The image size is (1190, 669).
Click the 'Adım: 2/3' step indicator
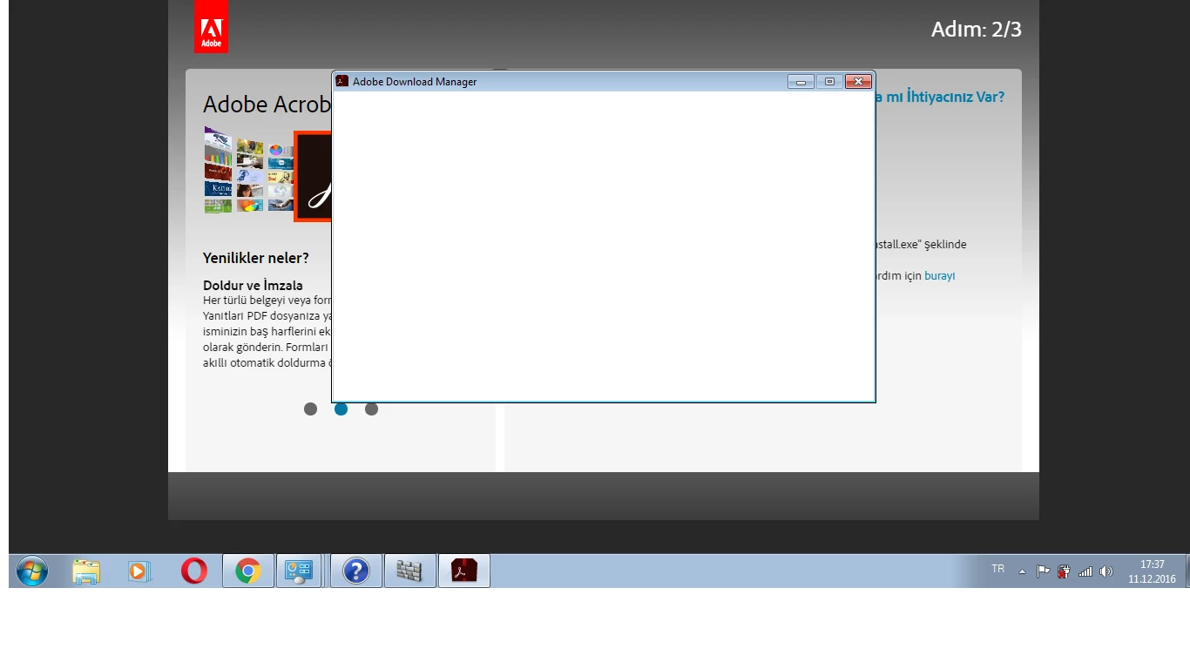[977, 30]
